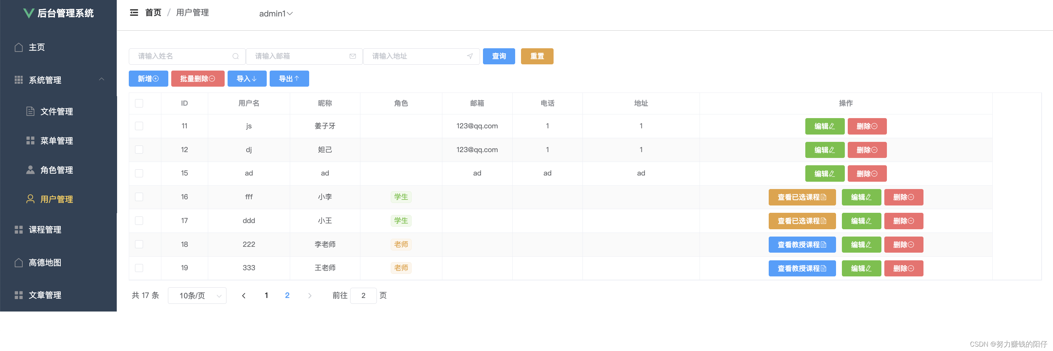Click the 新增 add button
This screenshot has height=351, width=1053.
click(x=149, y=79)
